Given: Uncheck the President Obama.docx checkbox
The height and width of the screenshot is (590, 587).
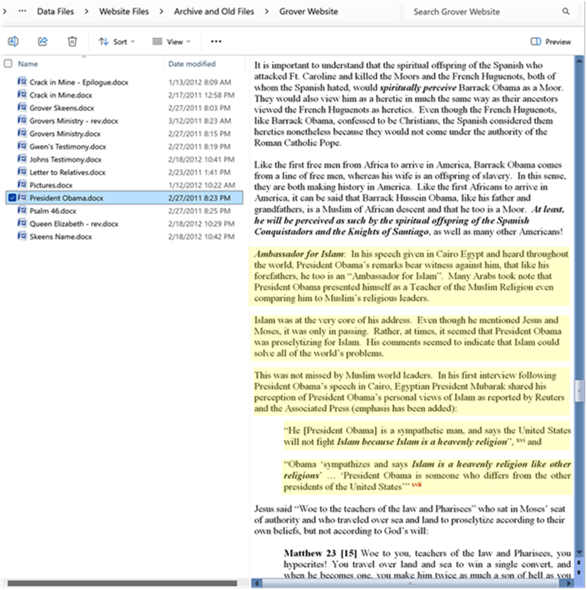Looking at the screenshot, I should [x=11, y=198].
